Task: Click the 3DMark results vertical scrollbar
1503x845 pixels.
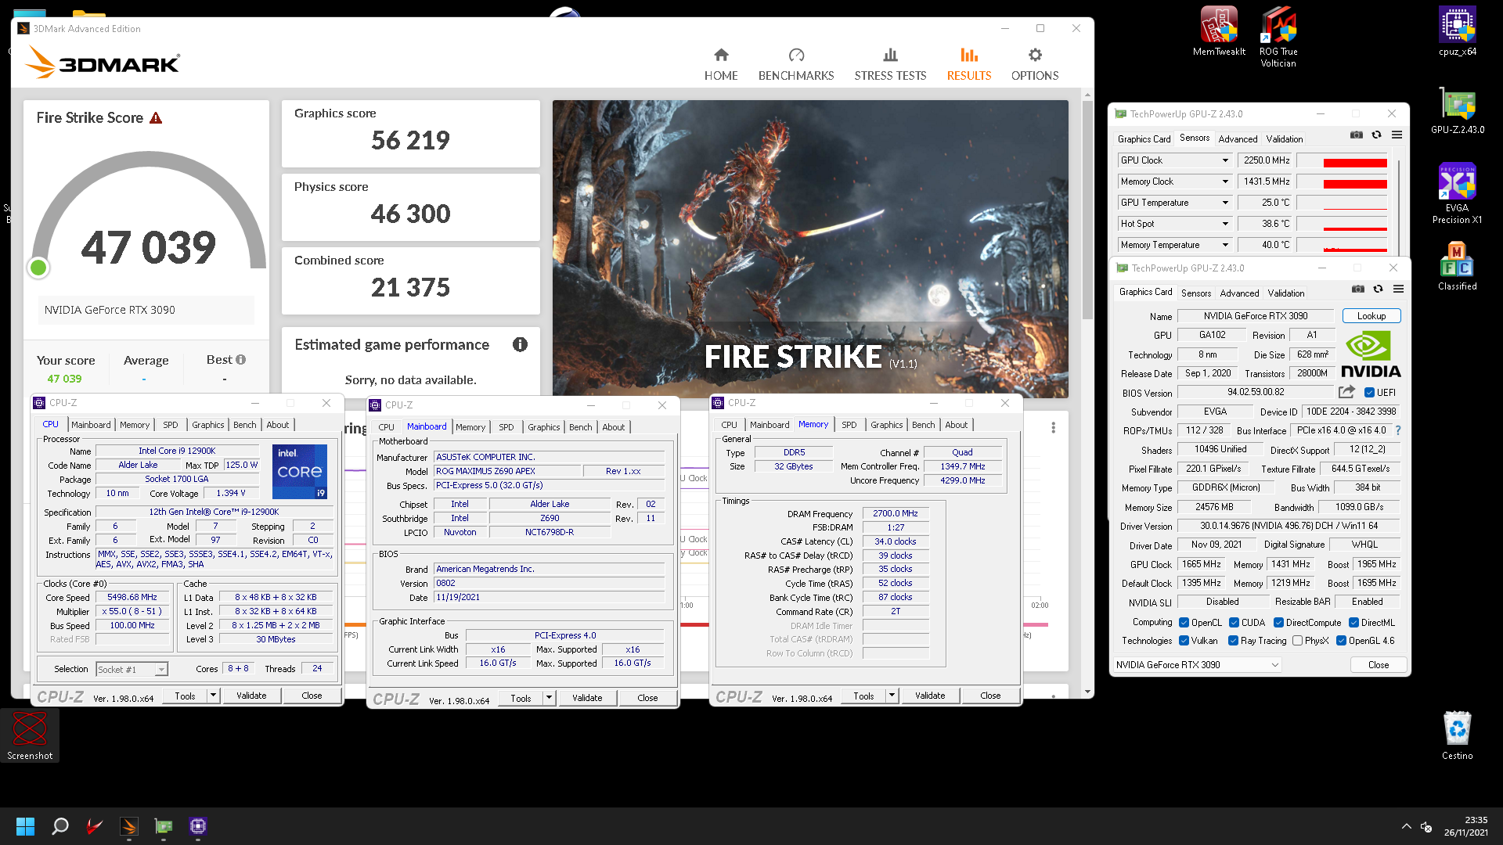Action: (1087, 211)
